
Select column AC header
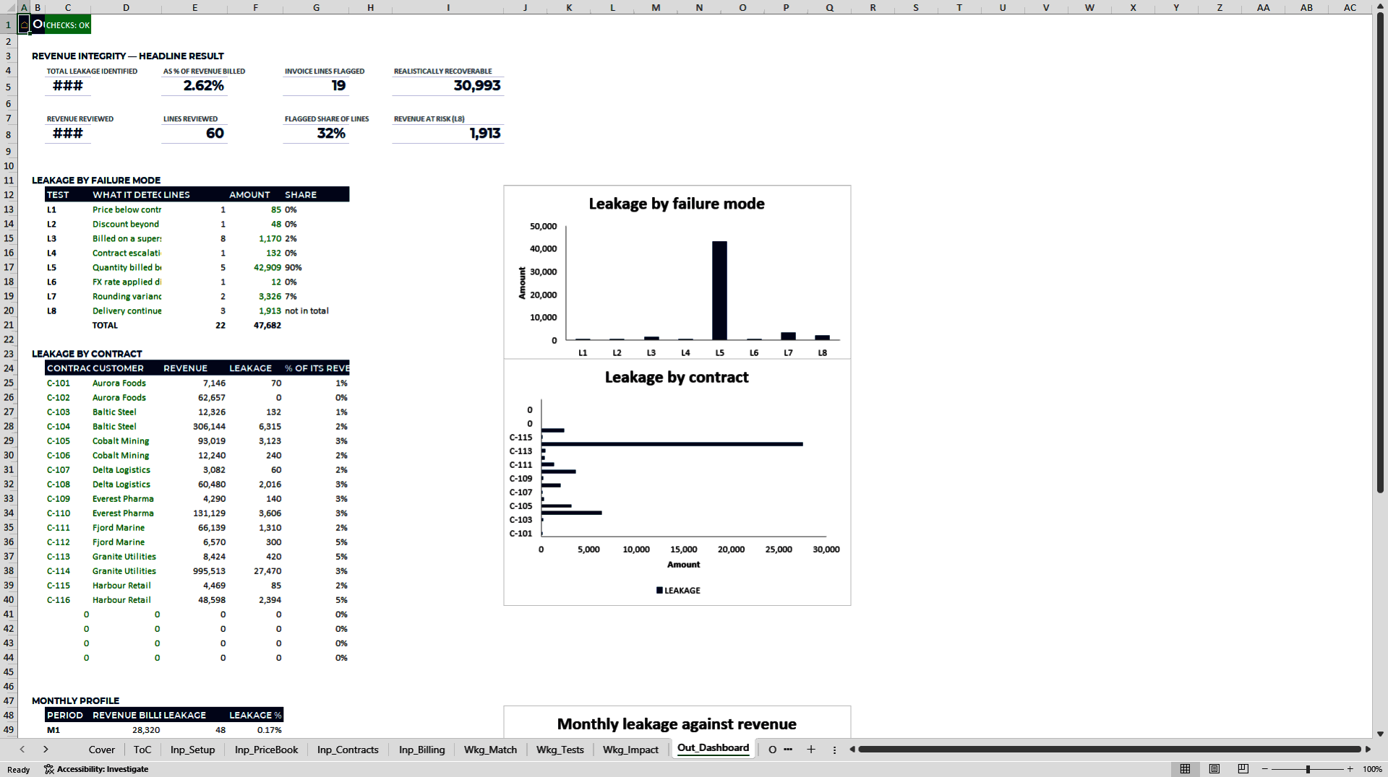[1350, 7]
